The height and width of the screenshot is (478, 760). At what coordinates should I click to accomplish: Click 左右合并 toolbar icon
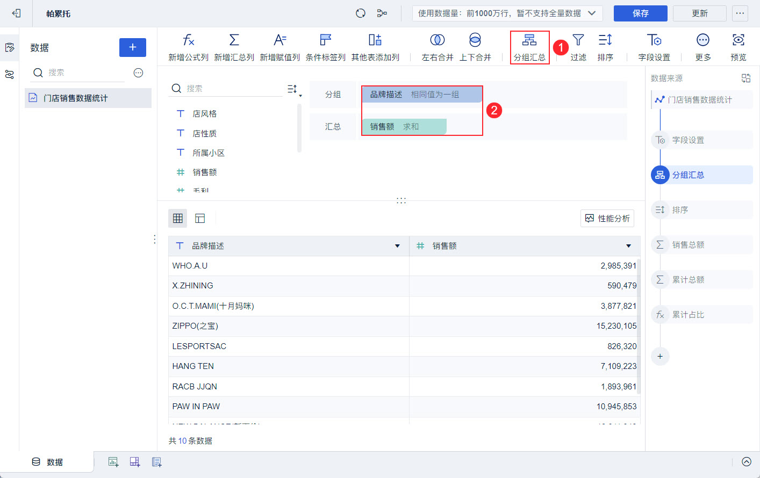438,47
